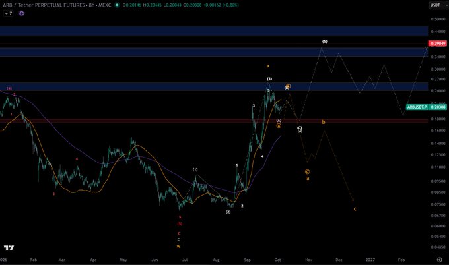The width and height of the screenshot is (449, 265).
Task: Select the orange 'b' wave label
Action: pos(324,122)
